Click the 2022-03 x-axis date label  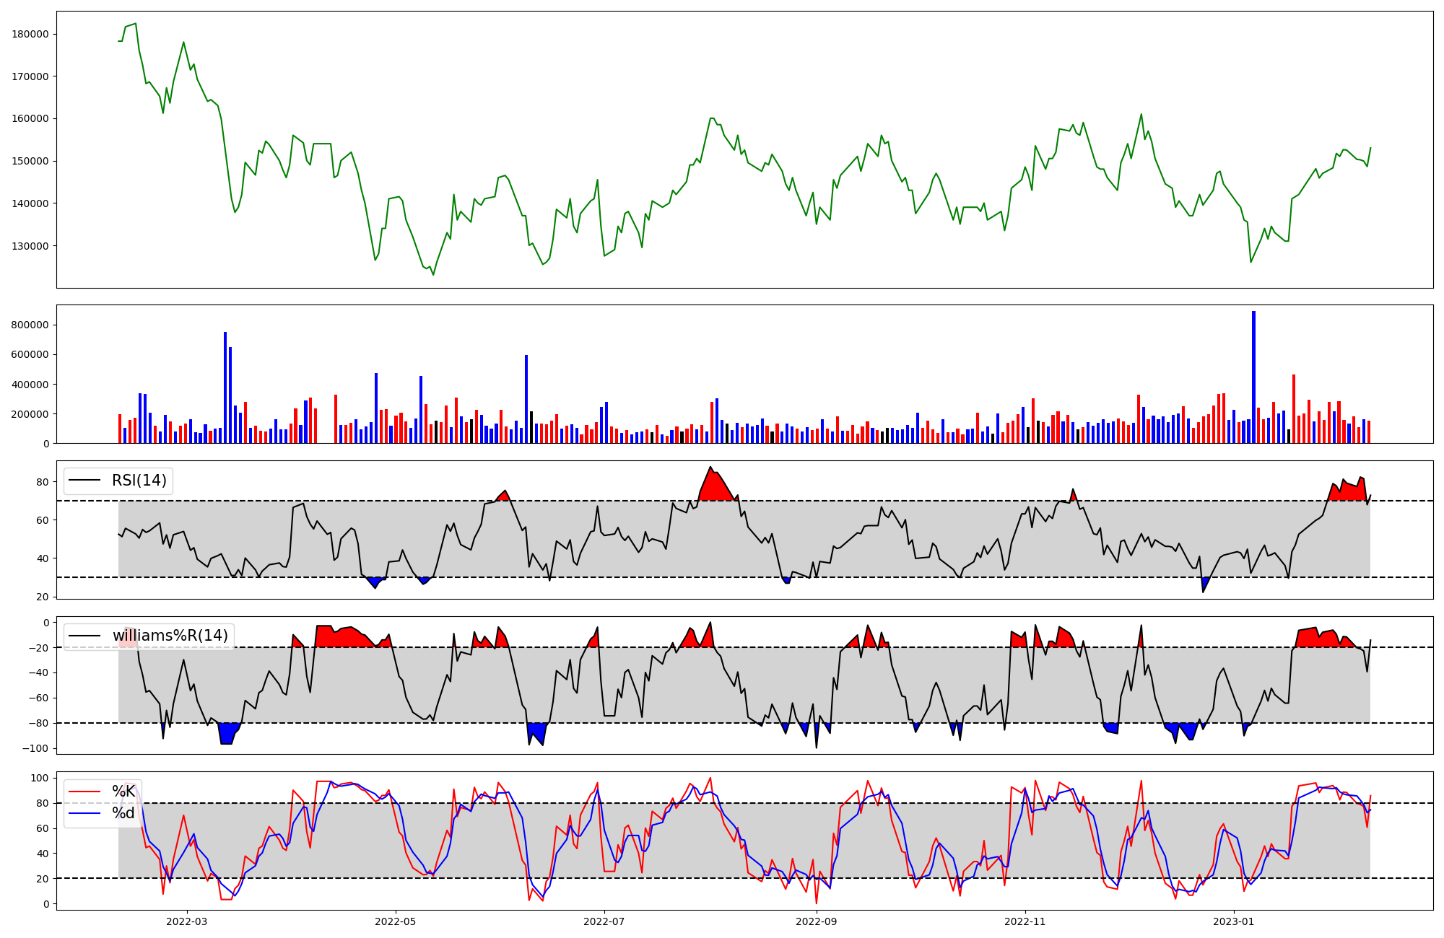coord(186,921)
